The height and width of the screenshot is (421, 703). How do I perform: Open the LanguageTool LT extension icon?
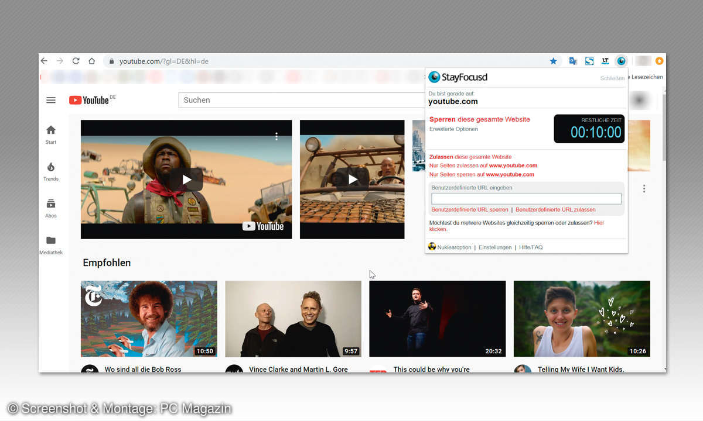[605, 61]
